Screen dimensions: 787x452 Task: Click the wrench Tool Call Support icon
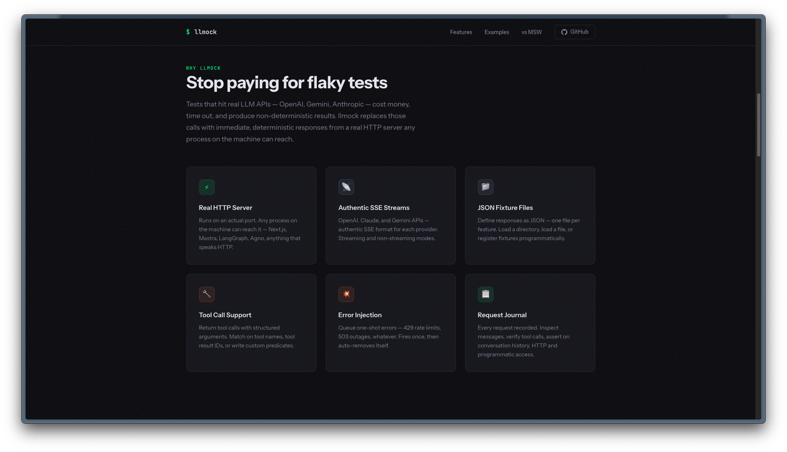click(x=206, y=294)
